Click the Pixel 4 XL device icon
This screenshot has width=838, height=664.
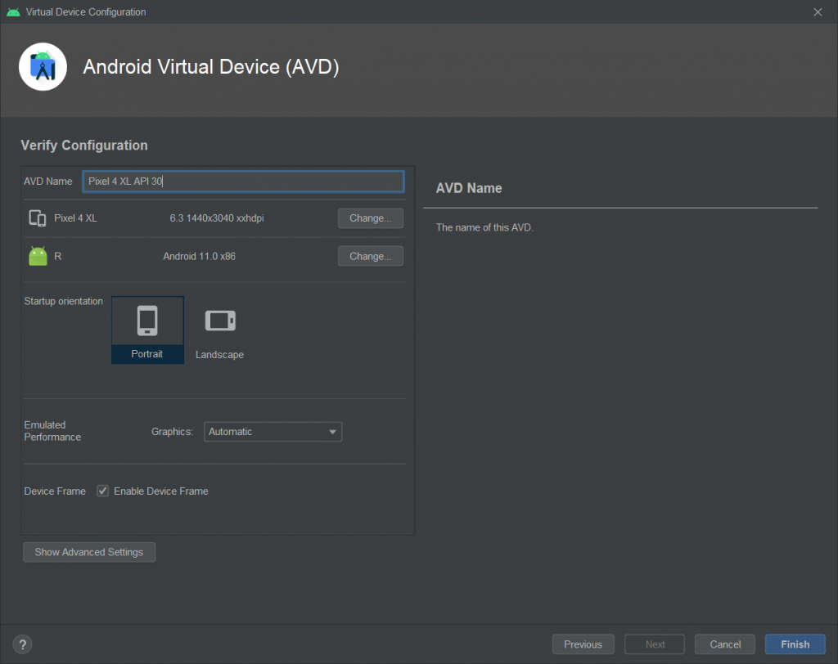point(38,218)
